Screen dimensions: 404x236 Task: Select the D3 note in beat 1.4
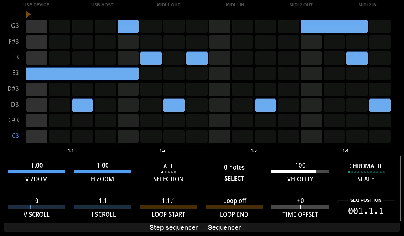point(380,105)
